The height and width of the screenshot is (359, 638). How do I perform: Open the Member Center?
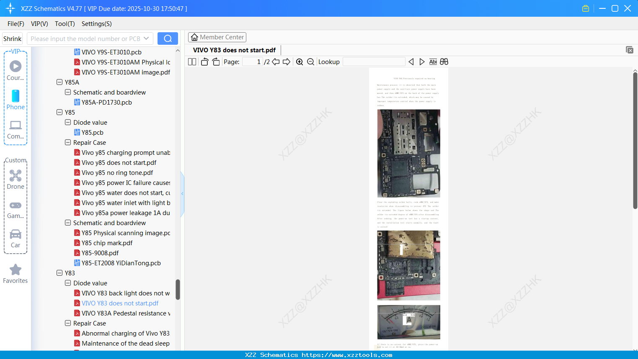pos(217,37)
